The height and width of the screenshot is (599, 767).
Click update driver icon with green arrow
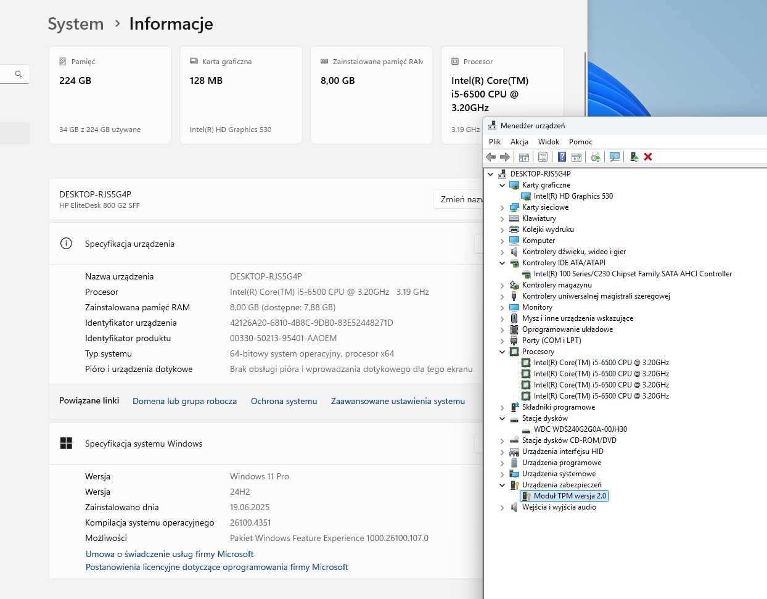tap(634, 157)
